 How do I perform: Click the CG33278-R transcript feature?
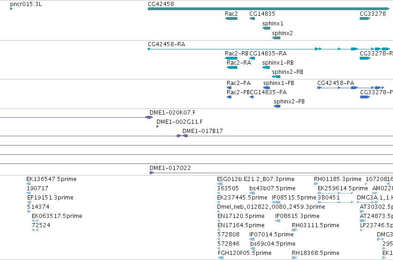[x=365, y=58]
